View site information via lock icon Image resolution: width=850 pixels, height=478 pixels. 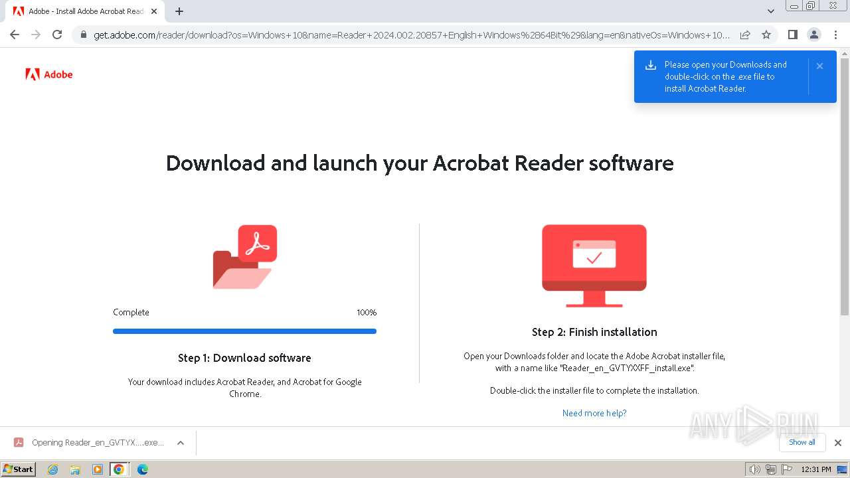(83, 35)
